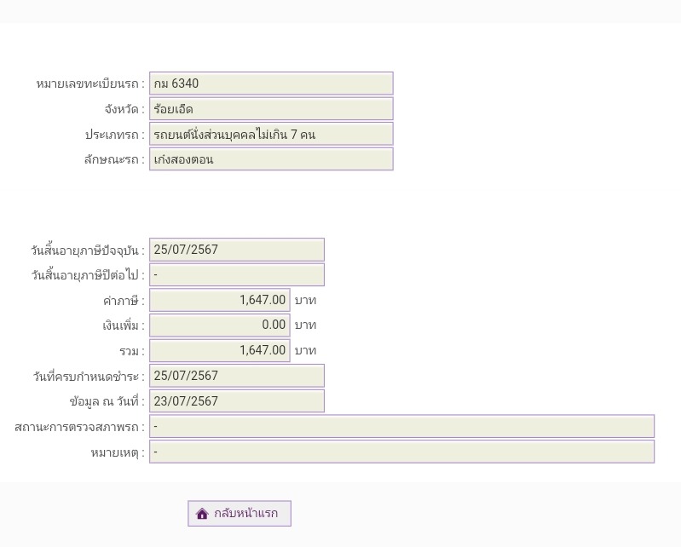Select the วันสิ้นอายุภาษีปีต่อไป field
Image resolution: width=681 pixels, height=547 pixels.
pyautogui.click(x=236, y=275)
